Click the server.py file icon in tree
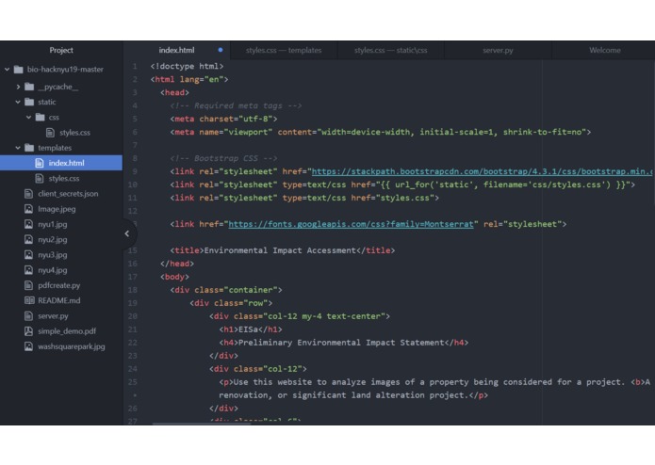The height and width of the screenshot is (465, 655). [28, 316]
